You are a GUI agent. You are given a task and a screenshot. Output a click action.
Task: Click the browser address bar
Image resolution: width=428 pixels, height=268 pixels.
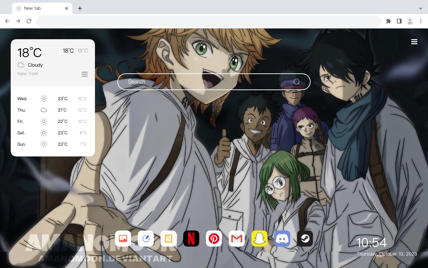coord(209,21)
